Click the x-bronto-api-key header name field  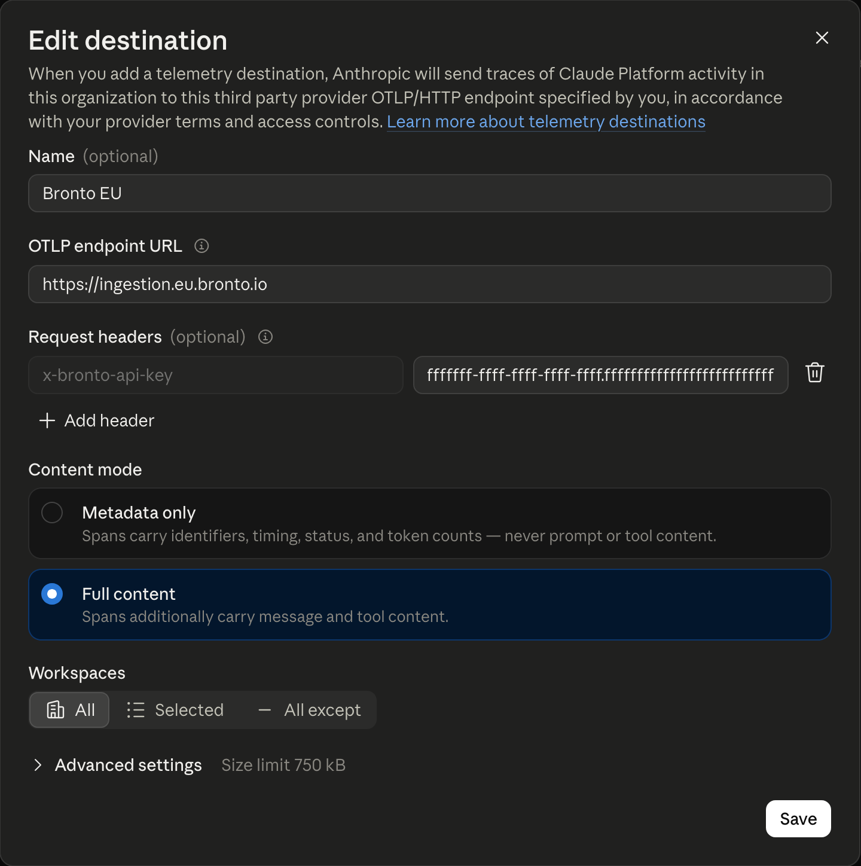[x=216, y=375]
